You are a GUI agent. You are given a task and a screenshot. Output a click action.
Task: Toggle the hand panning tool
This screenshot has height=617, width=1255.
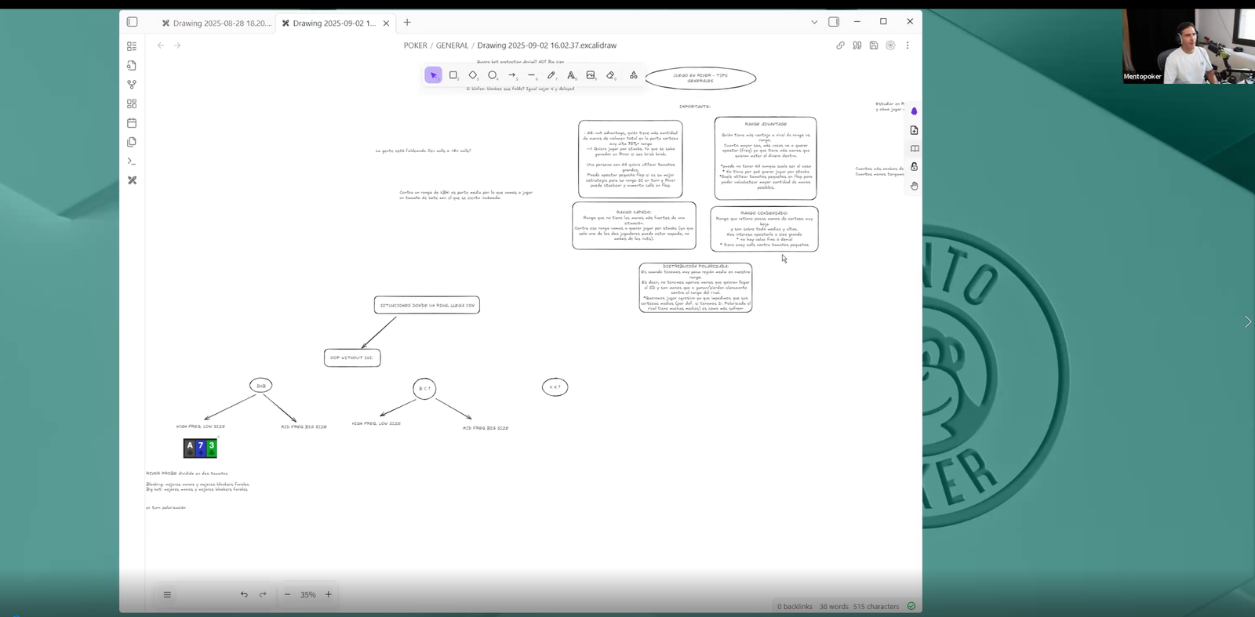click(914, 186)
